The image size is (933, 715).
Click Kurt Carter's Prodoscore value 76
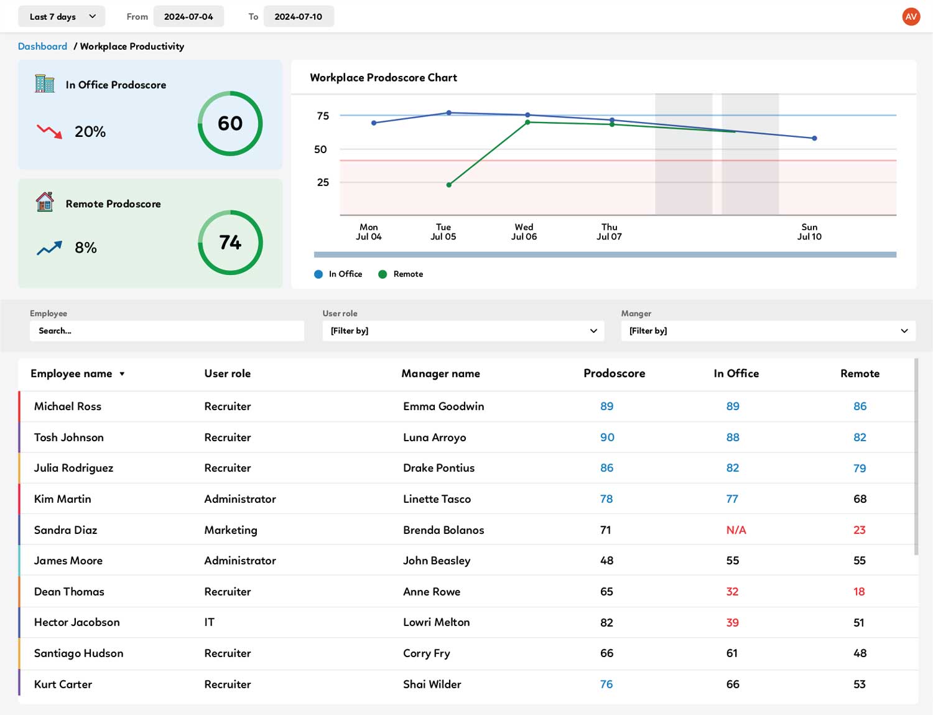point(606,684)
